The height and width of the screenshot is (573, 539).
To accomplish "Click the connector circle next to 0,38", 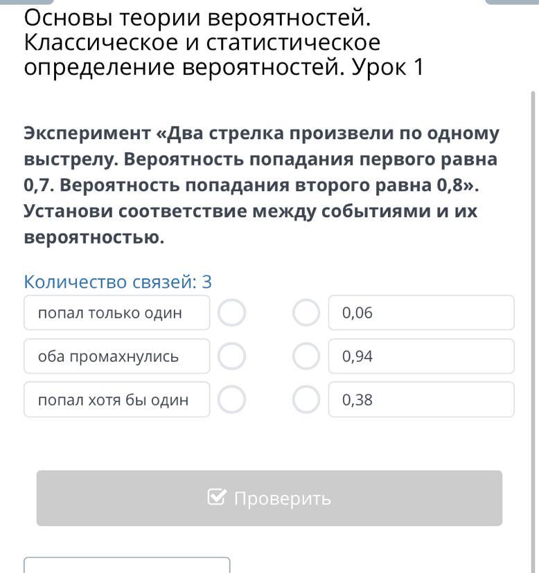I will (306, 399).
